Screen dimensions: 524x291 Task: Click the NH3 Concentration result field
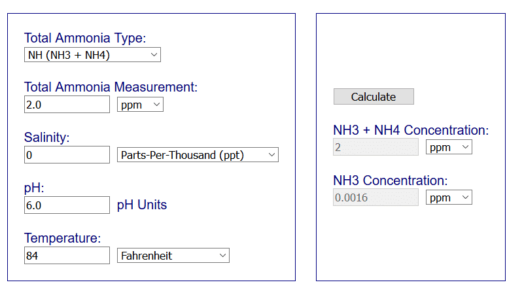pyautogui.click(x=376, y=197)
